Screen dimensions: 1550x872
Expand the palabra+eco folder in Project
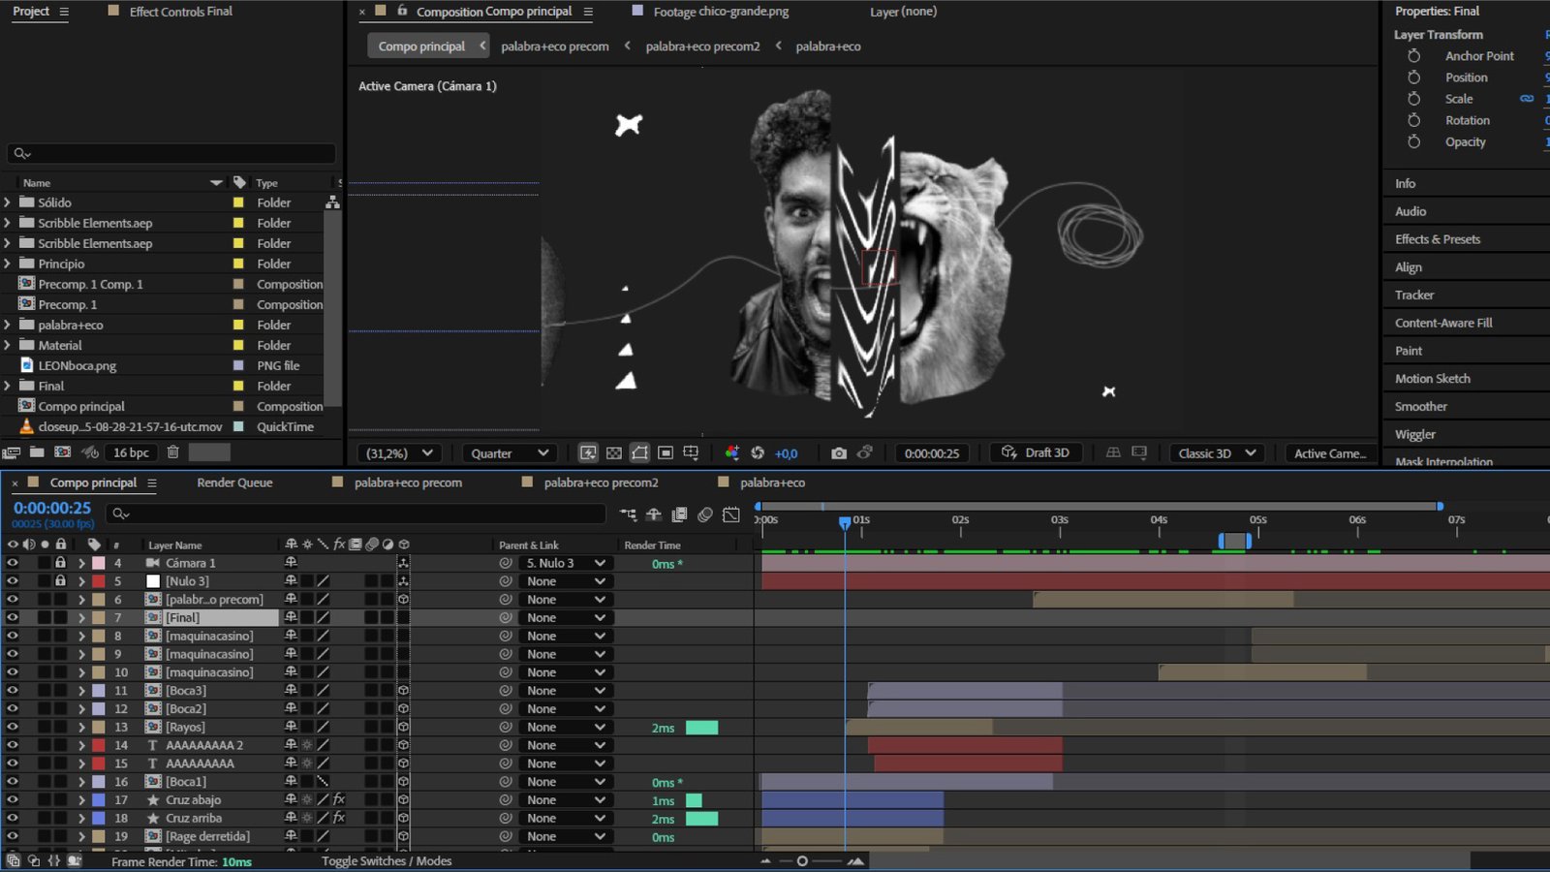[8, 326]
